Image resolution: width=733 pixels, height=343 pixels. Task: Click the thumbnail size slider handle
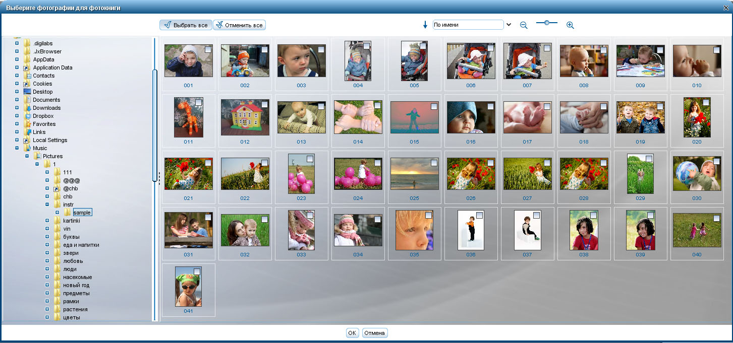[x=546, y=23]
